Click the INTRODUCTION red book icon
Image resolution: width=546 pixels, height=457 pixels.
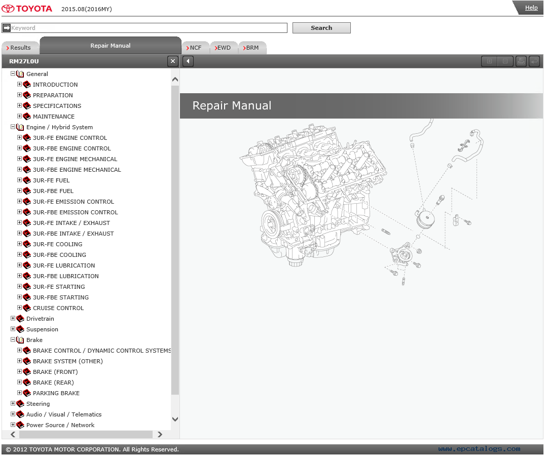(27, 85)
